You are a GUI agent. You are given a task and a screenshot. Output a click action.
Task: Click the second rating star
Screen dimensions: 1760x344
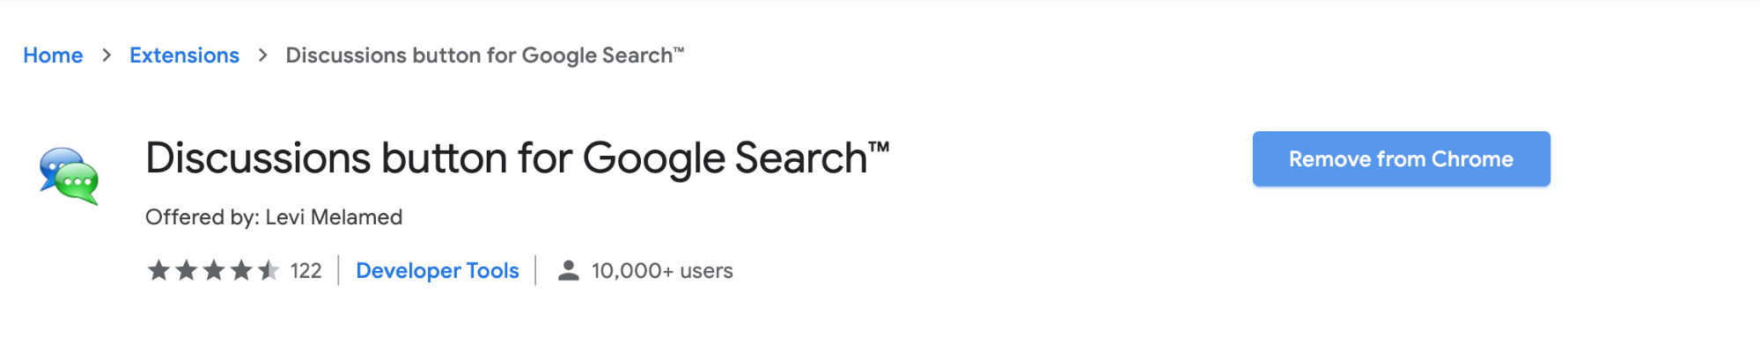coord(186,270)
